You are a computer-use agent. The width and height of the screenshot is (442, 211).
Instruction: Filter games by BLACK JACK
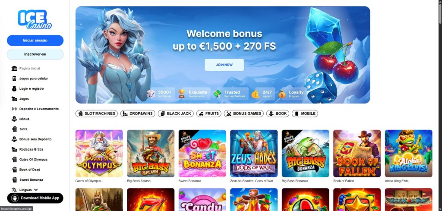click(176, 113)
